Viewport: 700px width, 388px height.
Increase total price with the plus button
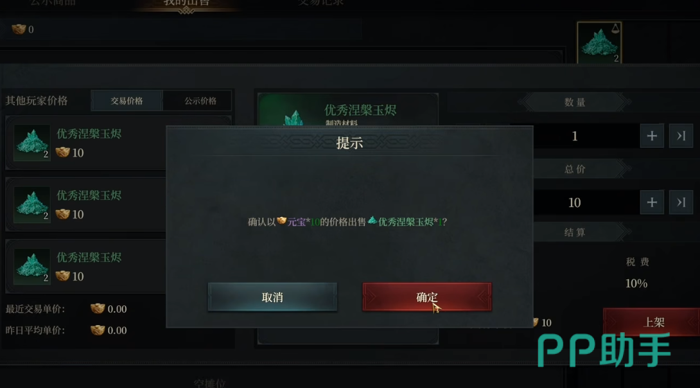652,202
